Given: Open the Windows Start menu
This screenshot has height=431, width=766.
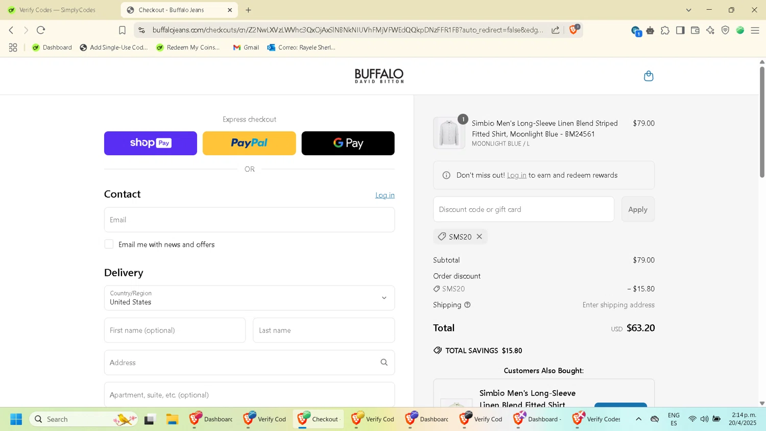Looking at the screenshot, I should click(16, 419).
